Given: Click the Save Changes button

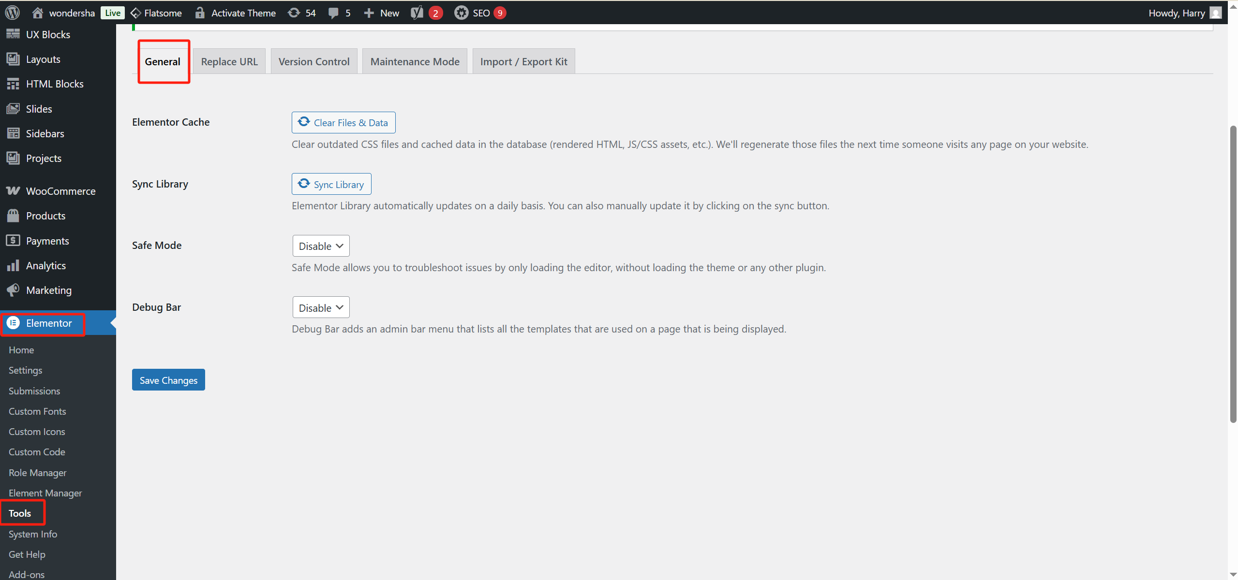Looking at the screenshot, I should [168, 379].
